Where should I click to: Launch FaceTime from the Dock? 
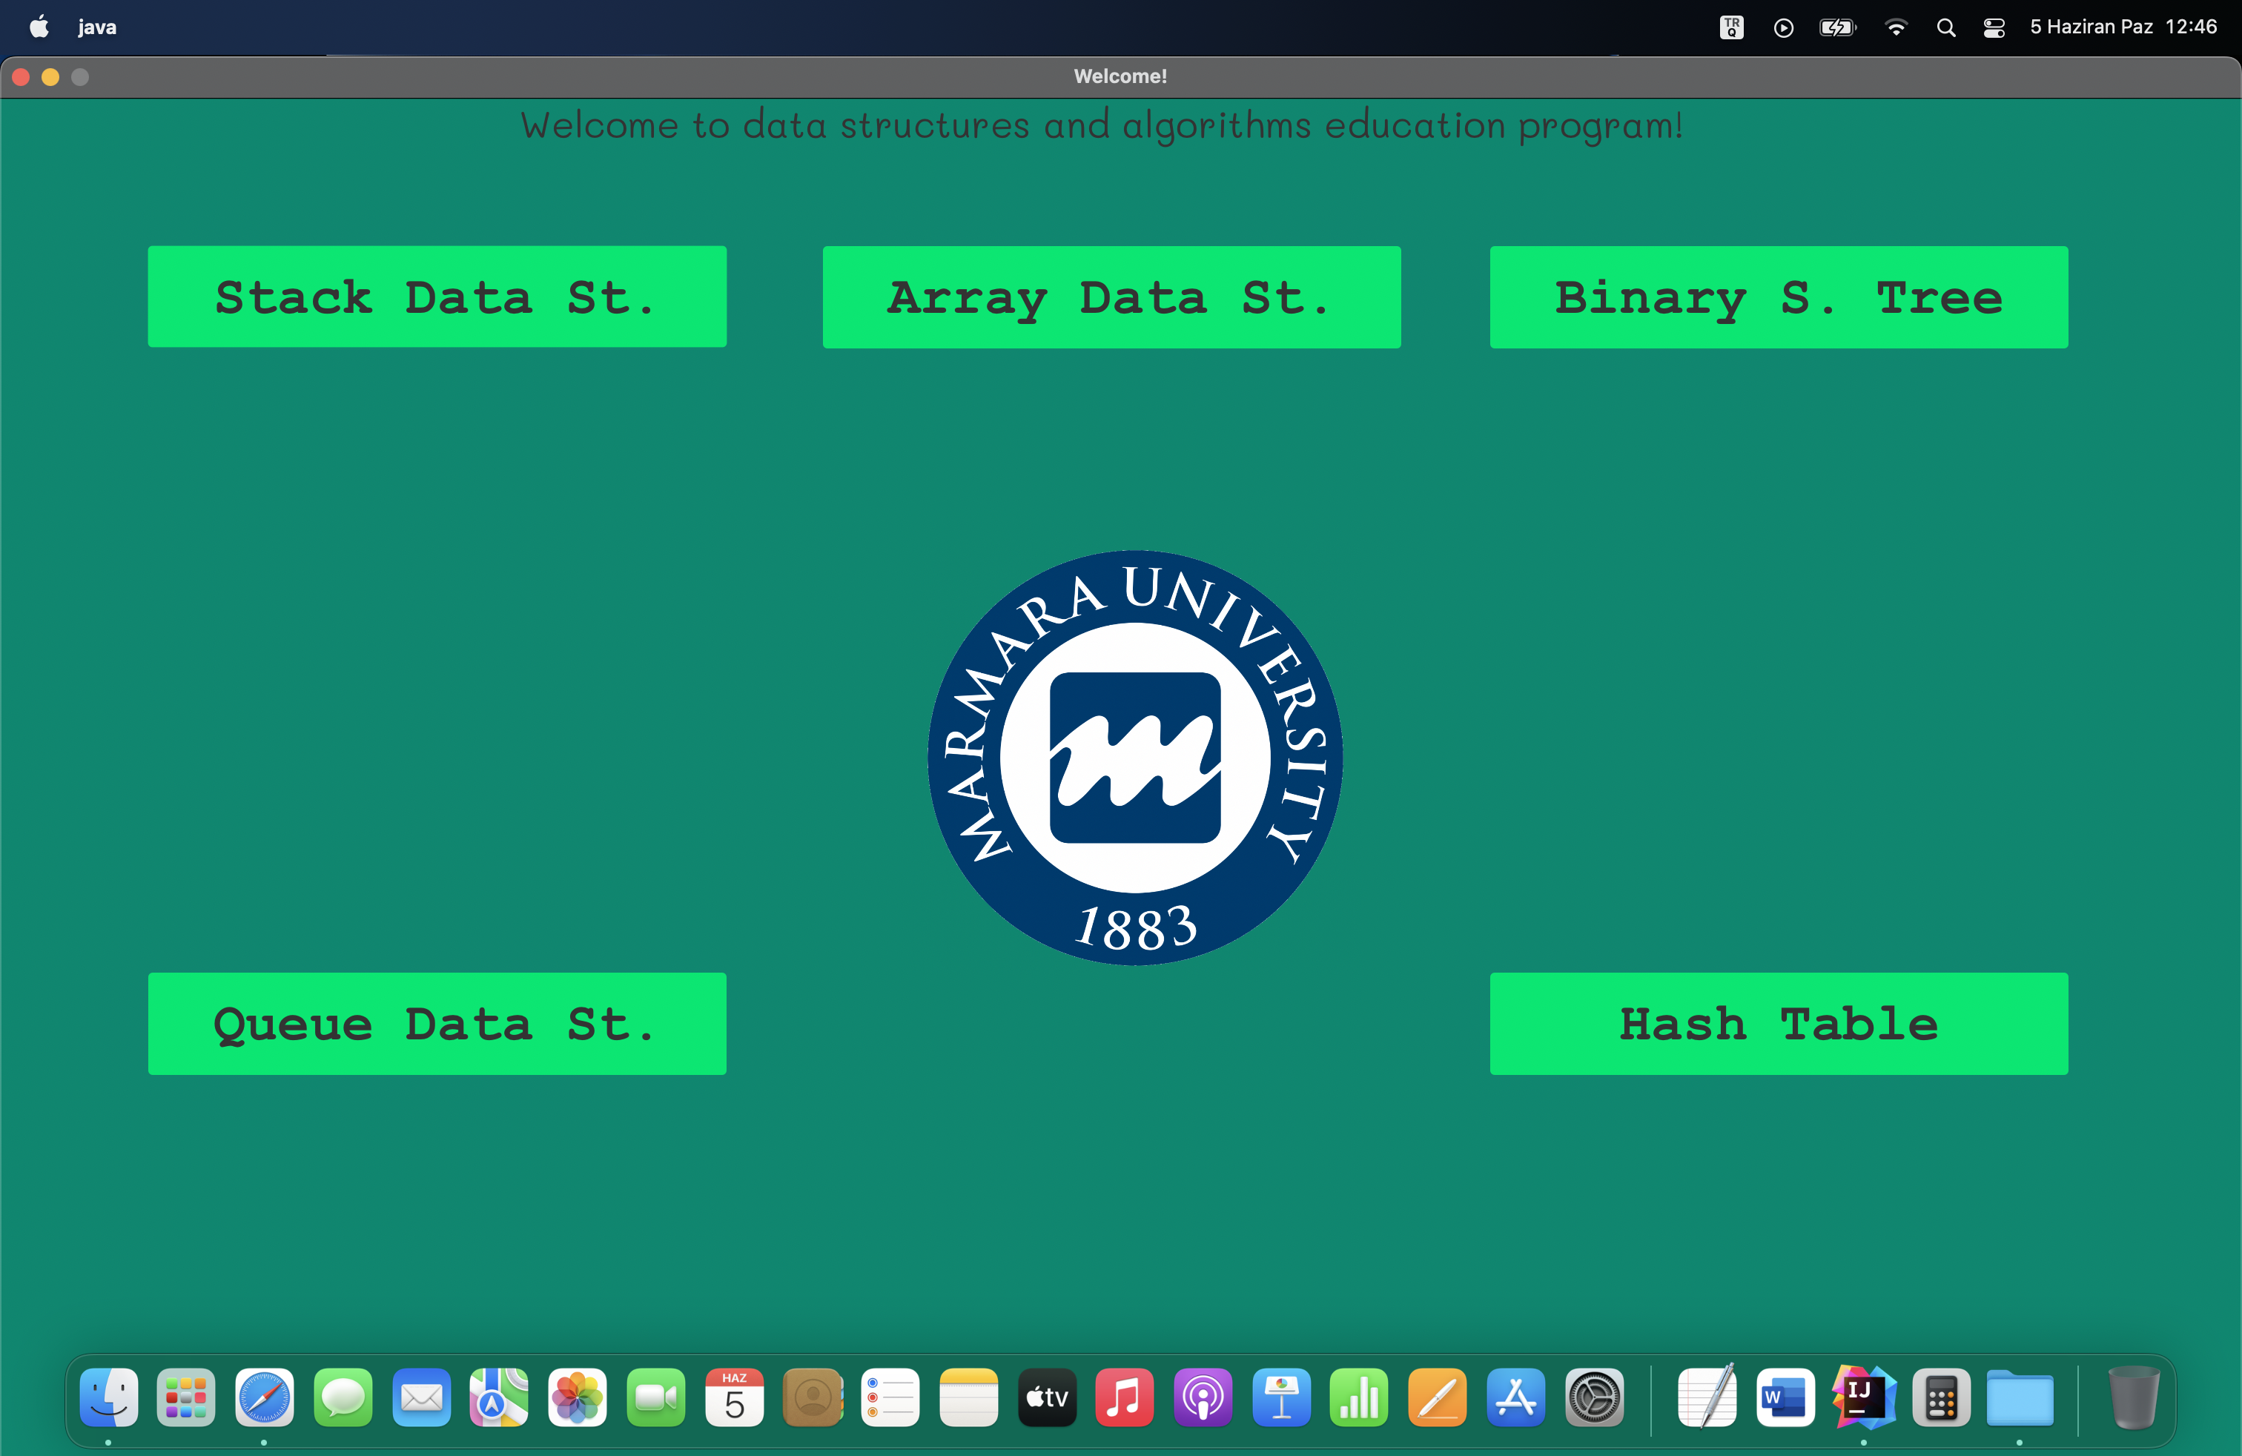click(x=655, y=1397)
